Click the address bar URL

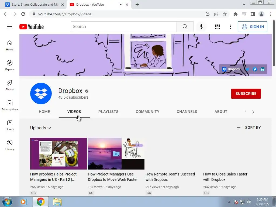[65, 14]
